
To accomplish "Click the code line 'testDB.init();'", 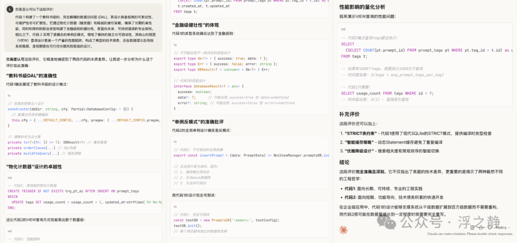I will (187, 225).
